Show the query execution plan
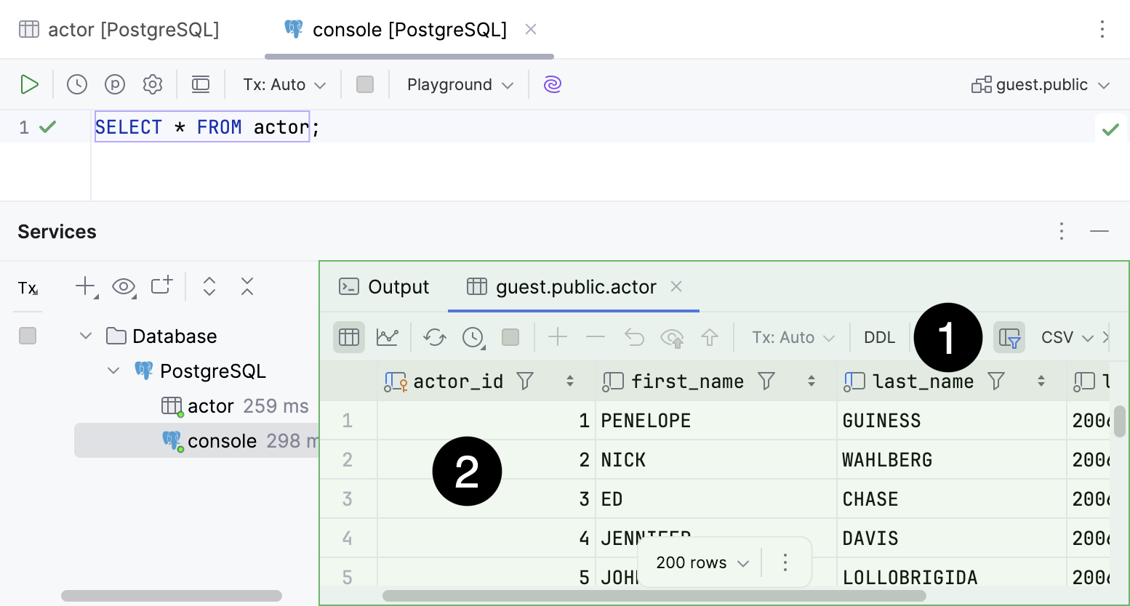Screen dimensions: 1130x606 [115, 84]
